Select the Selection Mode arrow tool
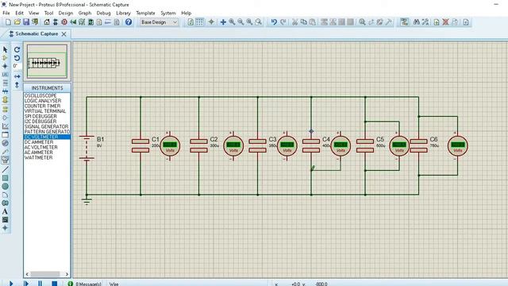This screenshot has width=508, height=286. click(6, 49)
